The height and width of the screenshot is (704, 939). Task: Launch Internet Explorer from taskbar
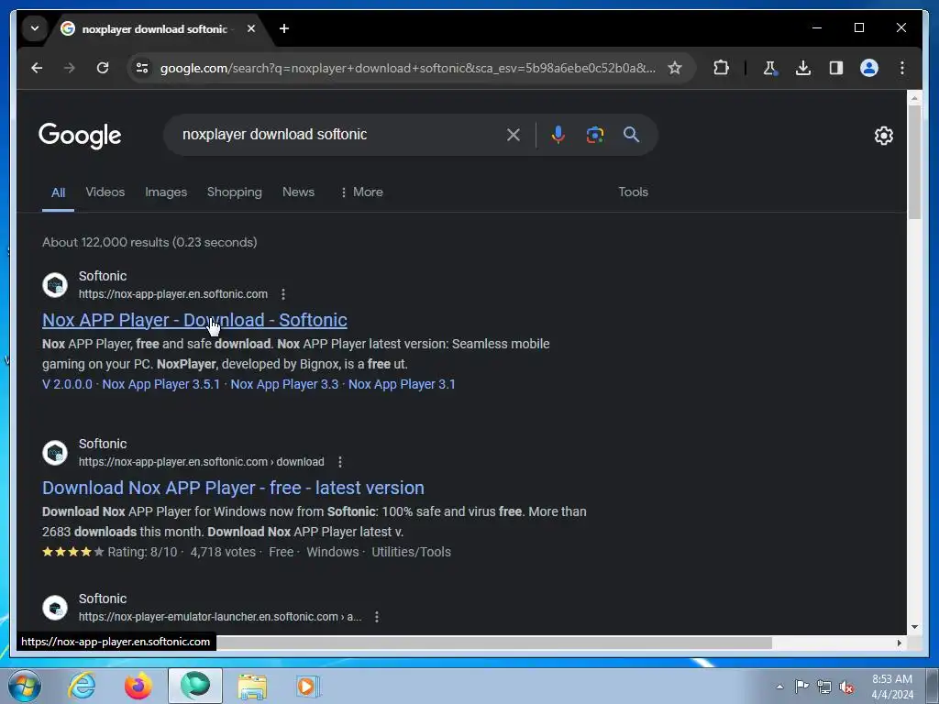[x=82, y=686]
